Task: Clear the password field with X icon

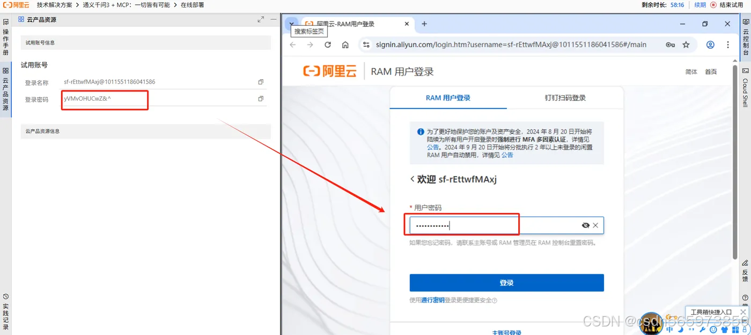Action: [x=595, y=225]
